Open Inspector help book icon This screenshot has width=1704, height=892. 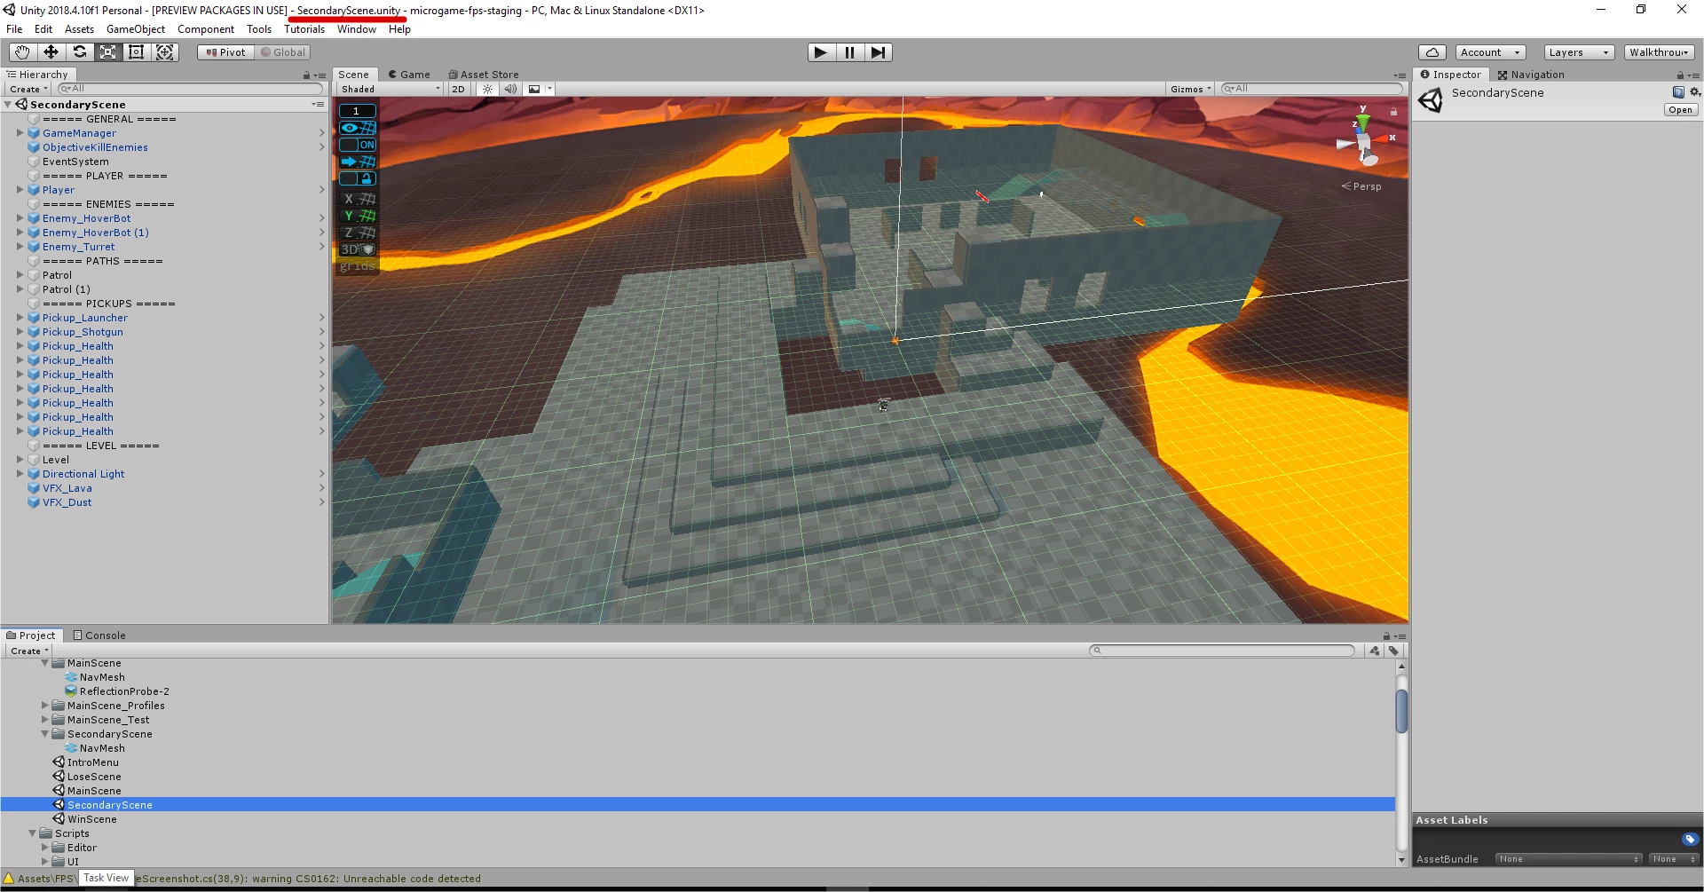click(1678, 92)
